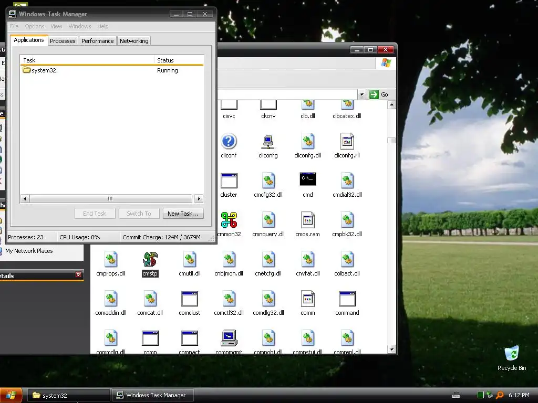The height and width of the screenshot is (403, 538).
Task: Select the cliconfg network computer icon
Action: pyautogui.click(x=268, y=141)
